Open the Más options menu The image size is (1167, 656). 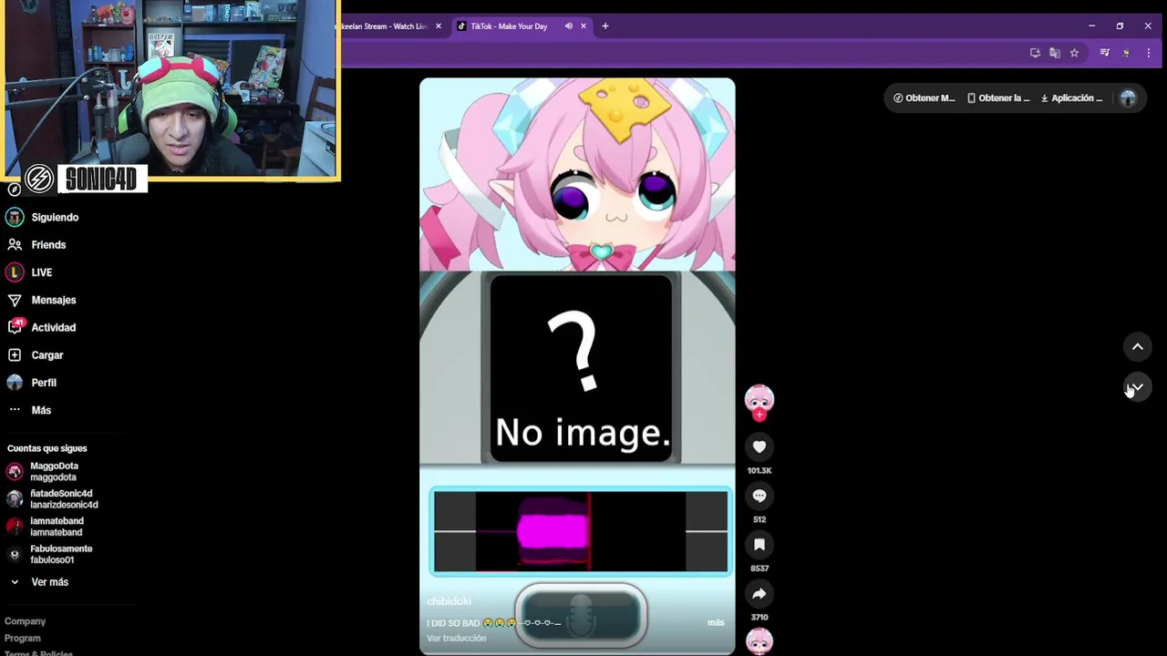pos(41,410)
